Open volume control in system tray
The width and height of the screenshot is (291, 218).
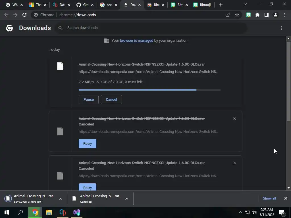pyautogui.click(x=254, y=212)
